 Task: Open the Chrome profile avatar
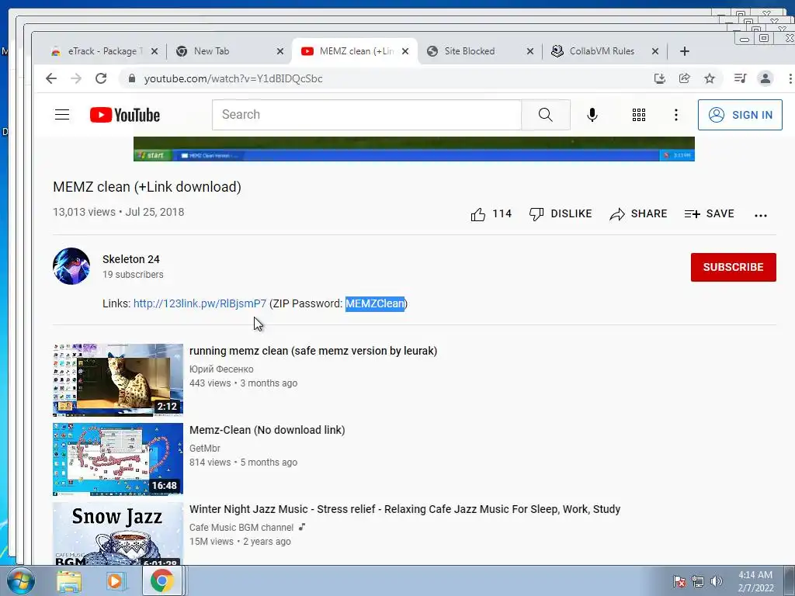pyautogui.click(x=765, y=78)
